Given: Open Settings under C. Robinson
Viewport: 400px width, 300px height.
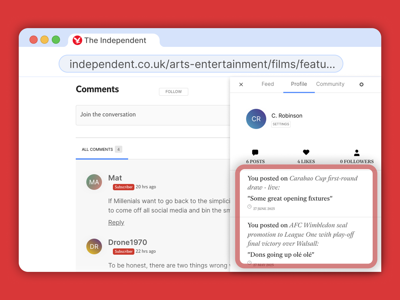Looking at the screenshot, I should tap(281, 124).
